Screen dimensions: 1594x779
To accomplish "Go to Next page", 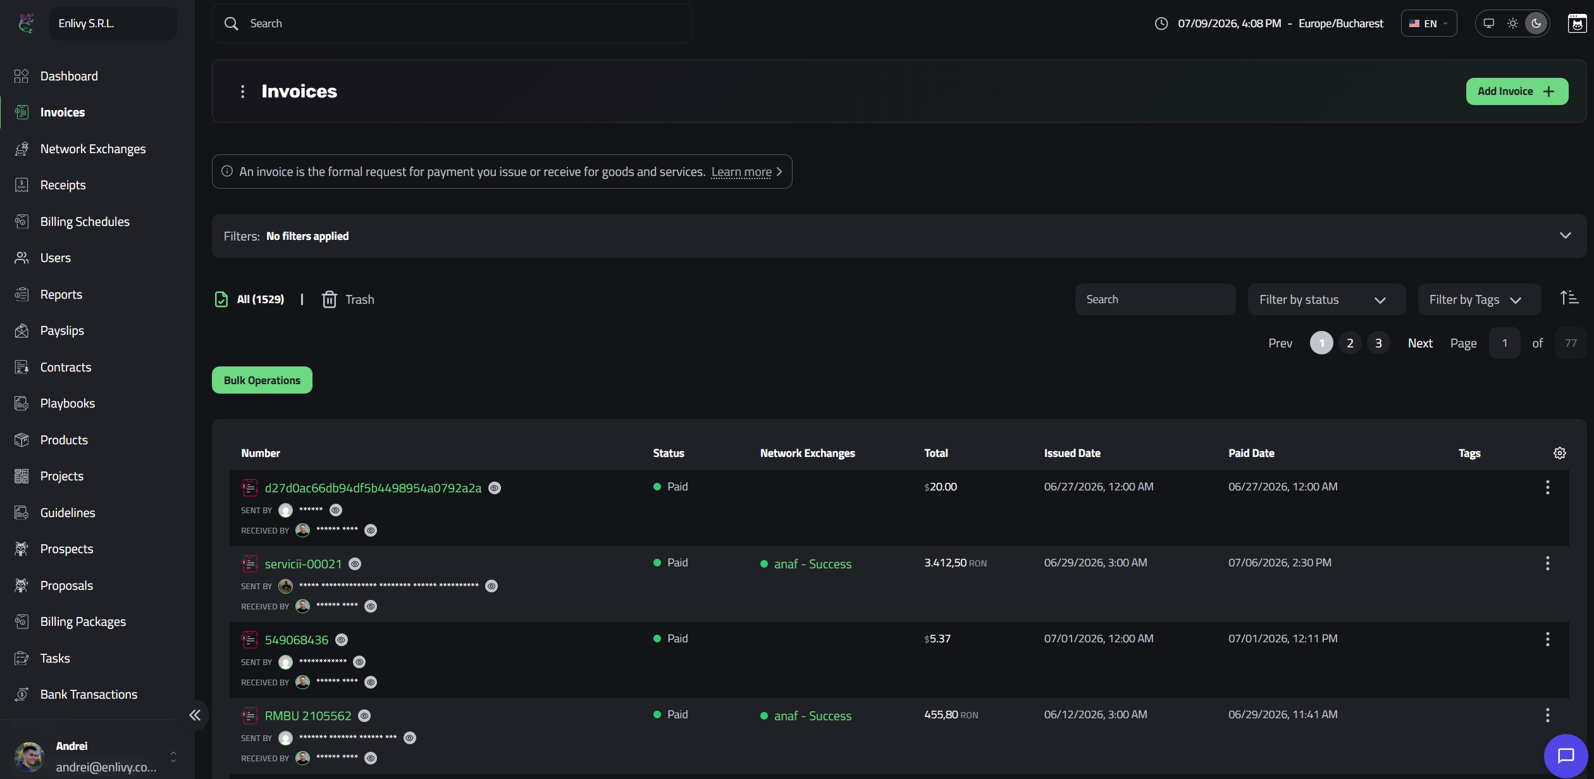I will click(1420, 343).
